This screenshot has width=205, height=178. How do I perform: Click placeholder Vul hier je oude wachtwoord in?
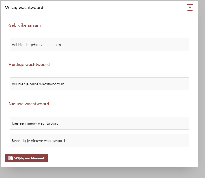[x=38, y=84]
